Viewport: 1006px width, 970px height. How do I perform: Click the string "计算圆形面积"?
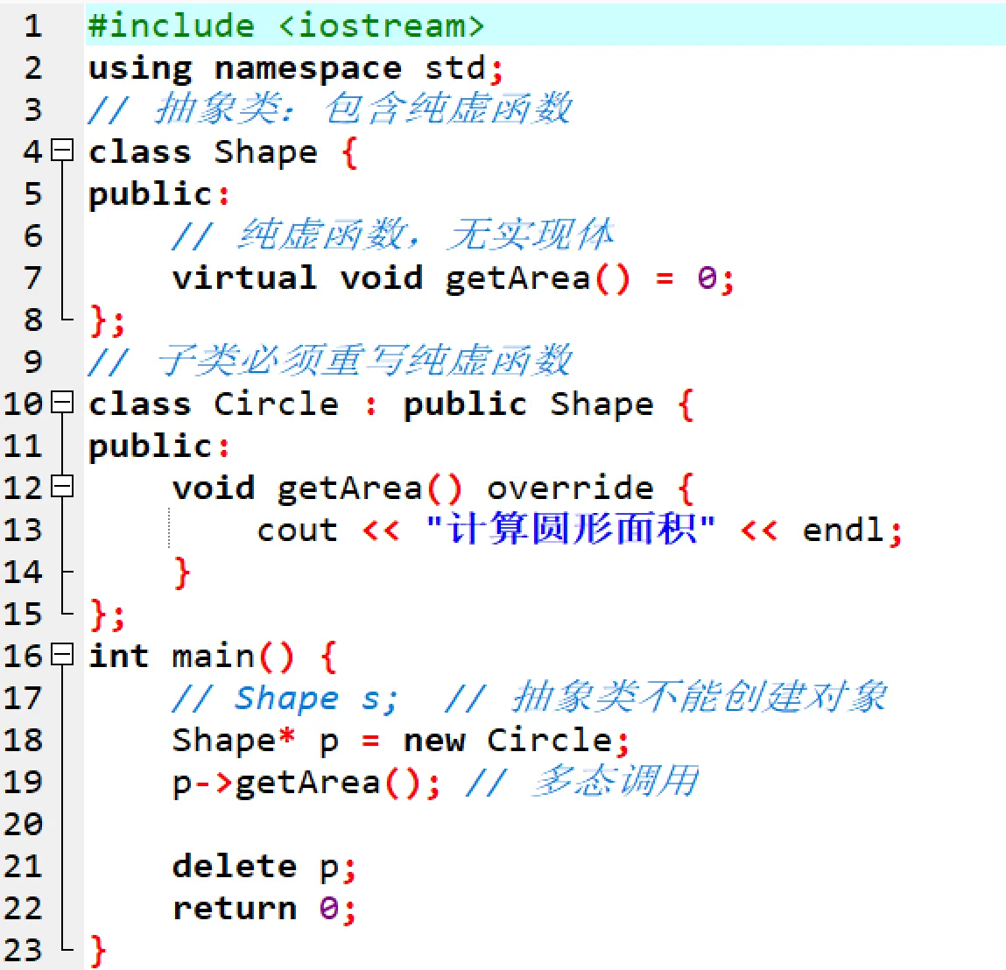click(570, 530)
